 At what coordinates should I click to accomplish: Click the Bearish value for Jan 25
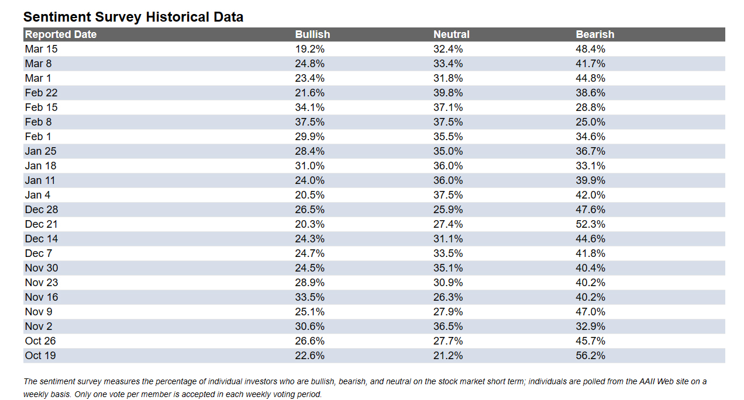coord(591,151)
